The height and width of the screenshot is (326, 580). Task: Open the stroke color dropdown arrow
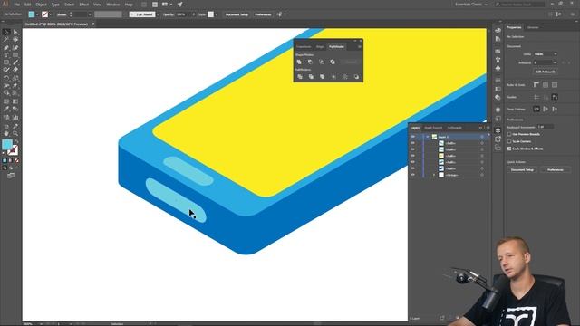pos(51,14)
